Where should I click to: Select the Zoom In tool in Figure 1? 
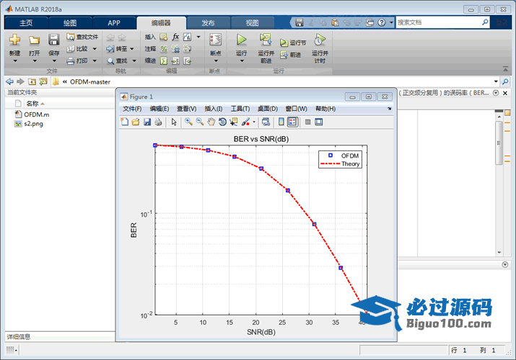(188, 122)
